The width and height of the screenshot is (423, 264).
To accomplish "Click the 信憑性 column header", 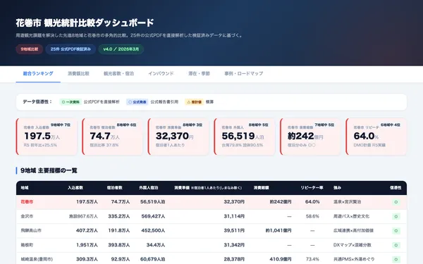I will click(x=396, y=188).
